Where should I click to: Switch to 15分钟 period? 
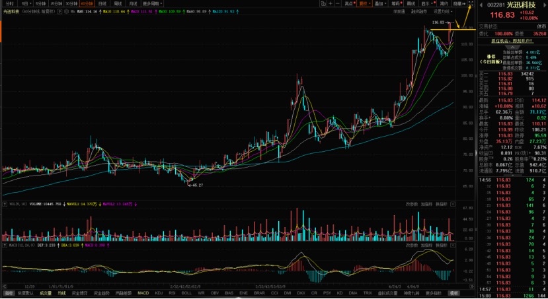(x=56, y=3)
